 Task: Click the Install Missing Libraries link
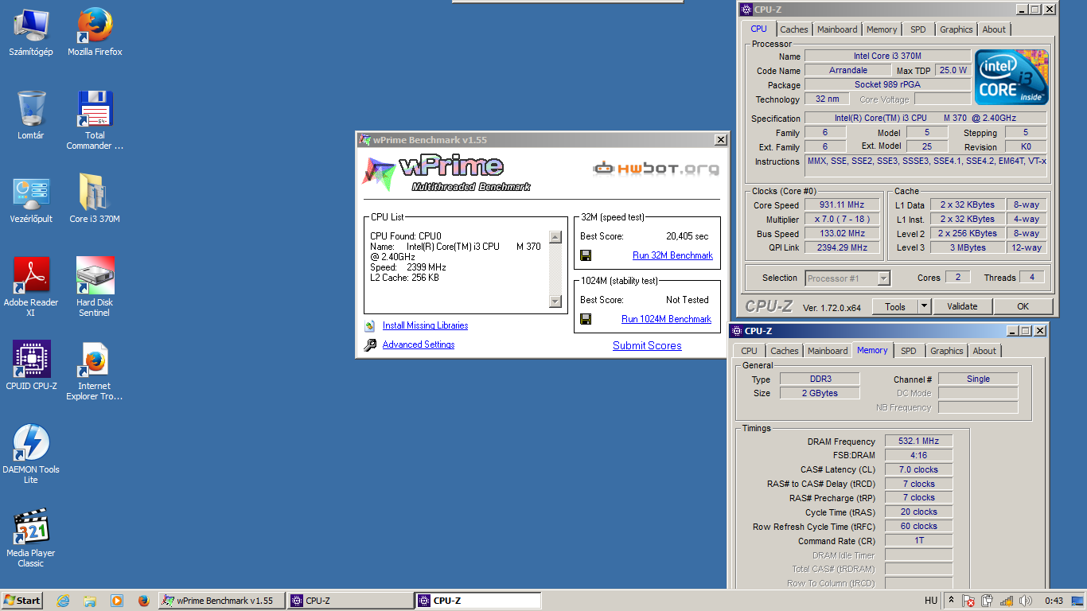(x=425, y=325)
